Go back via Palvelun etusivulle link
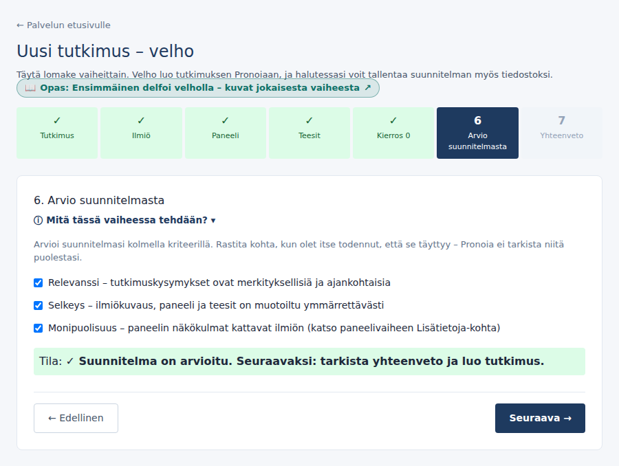Image resolution: width=619 pixels, height=466 pixels. tap(63, 25)
